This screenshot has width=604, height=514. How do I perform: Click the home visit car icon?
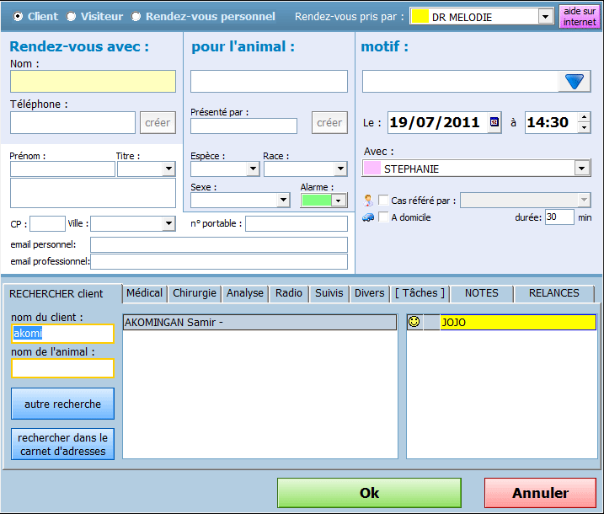pos(368,217)
